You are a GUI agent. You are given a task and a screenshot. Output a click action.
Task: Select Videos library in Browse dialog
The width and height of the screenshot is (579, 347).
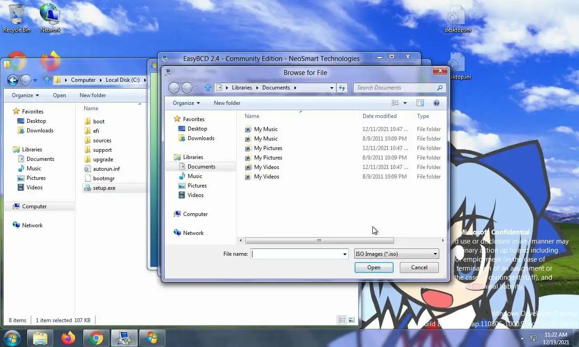195,195
